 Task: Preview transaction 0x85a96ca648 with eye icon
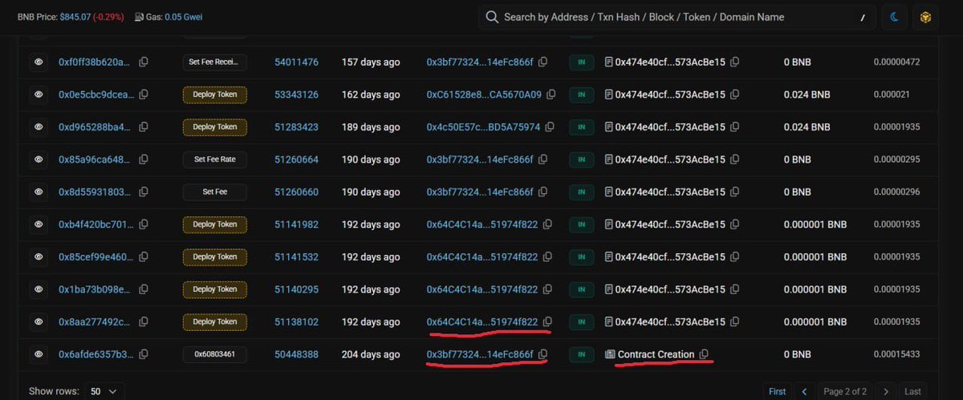(38, 160)
